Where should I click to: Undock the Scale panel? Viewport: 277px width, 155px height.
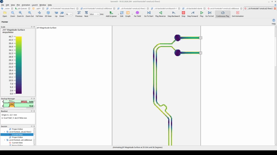pyautogui.click(x=32, y=27)
